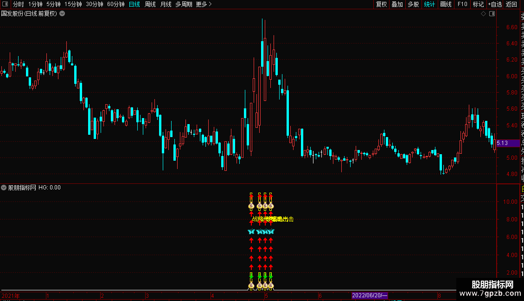Activate the 画线 drawing tools
Screen dimensions: 524x301
[x=446, y=4]
